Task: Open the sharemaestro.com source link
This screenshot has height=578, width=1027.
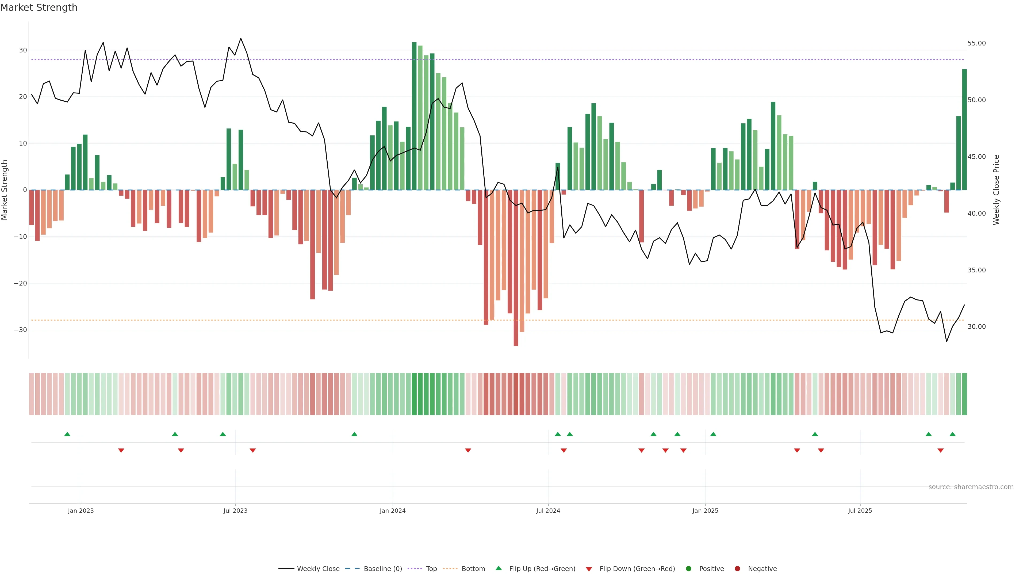Action: [x=971, y=487]
